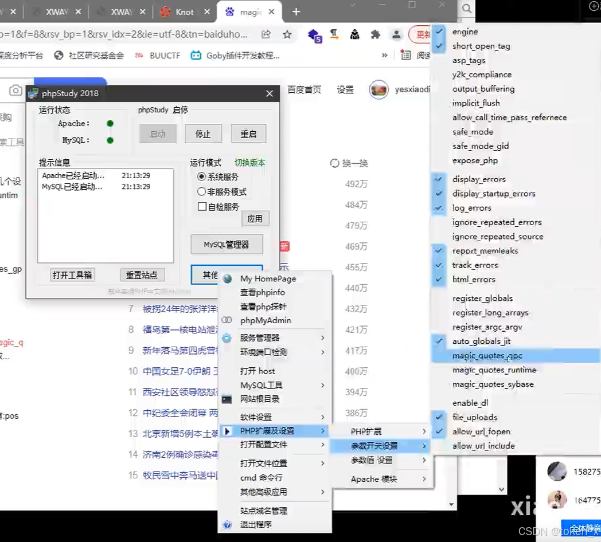Open the extension with the blue 5 badge
601x542 pixels.
[314, 36]
